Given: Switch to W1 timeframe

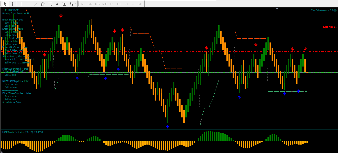Looking at the screenshot, I should [134, 4].
